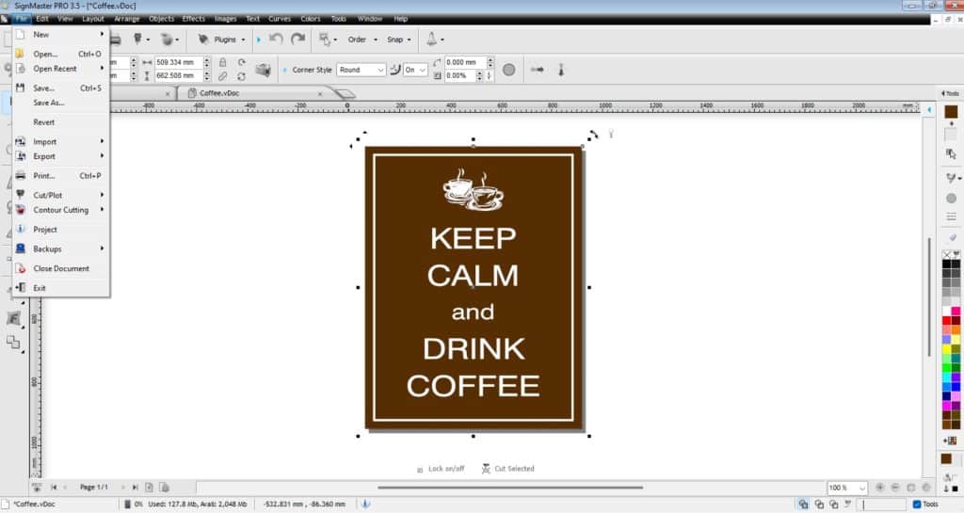The image size is (964, 513).
Task: Click the 0.00% percentage field
Action: pos(459,76)
